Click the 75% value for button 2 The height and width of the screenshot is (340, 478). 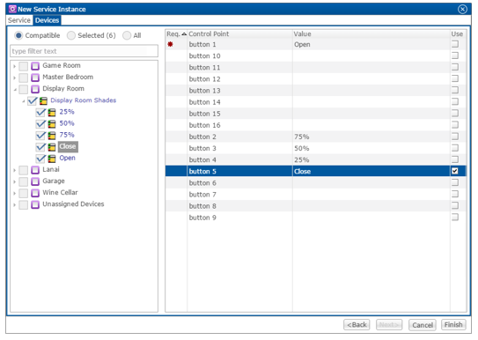click(x=301, y=137)
